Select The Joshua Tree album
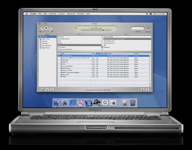The width and height of the screenshot is (192, 150). point(109,41)
